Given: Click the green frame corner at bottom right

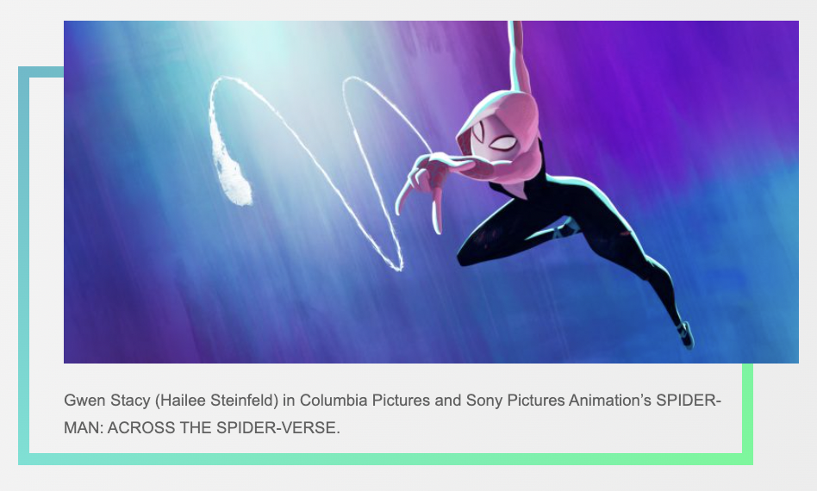Looking at the screenshot, I should click(x=748, y=459).
